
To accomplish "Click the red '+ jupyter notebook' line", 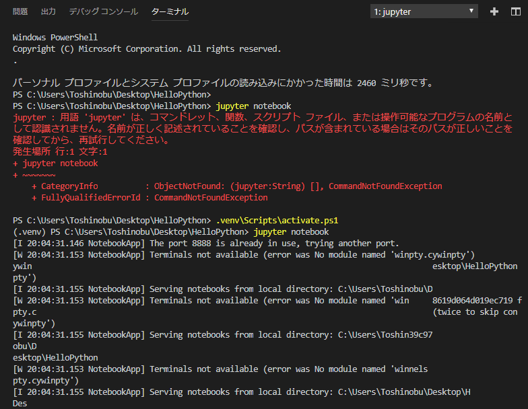I will pos(55,163).
